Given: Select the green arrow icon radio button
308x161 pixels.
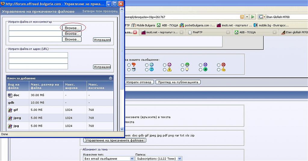Looking at the screenshot, I should pos(201,70).
